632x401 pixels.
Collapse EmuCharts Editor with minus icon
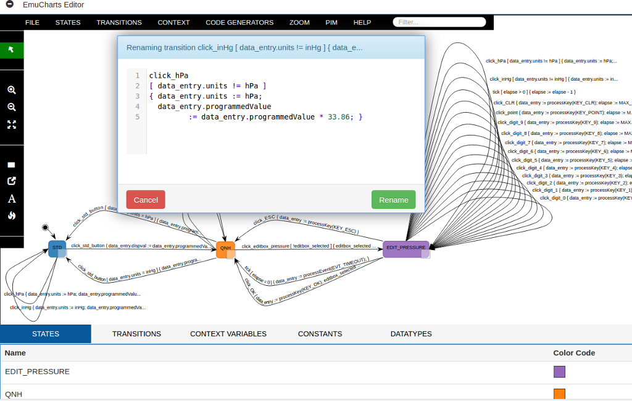10,4
